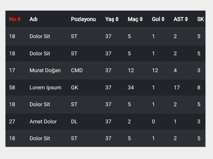Viewport: 213px width, 159px height.
Task: Click on Amet Dolor row name
Action: 43,122
